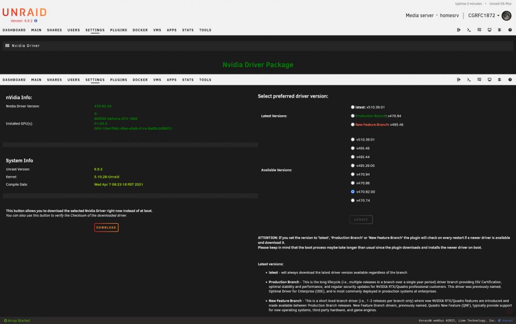Viewport: 516px width, 324px height.
Task: Click the kernel value 5.10.28-Unraid
Action: click(107, 177)
